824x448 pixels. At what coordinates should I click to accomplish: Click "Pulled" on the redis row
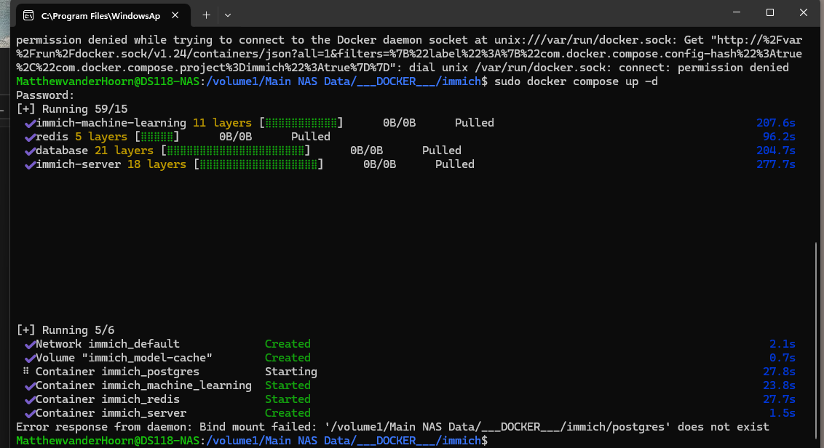[x=311, y=137]
